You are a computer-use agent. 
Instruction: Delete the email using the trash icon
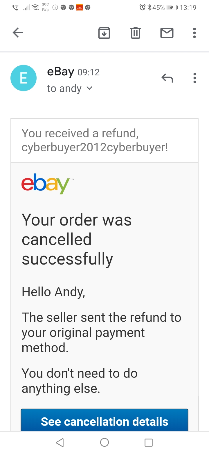tap(135, 33)
